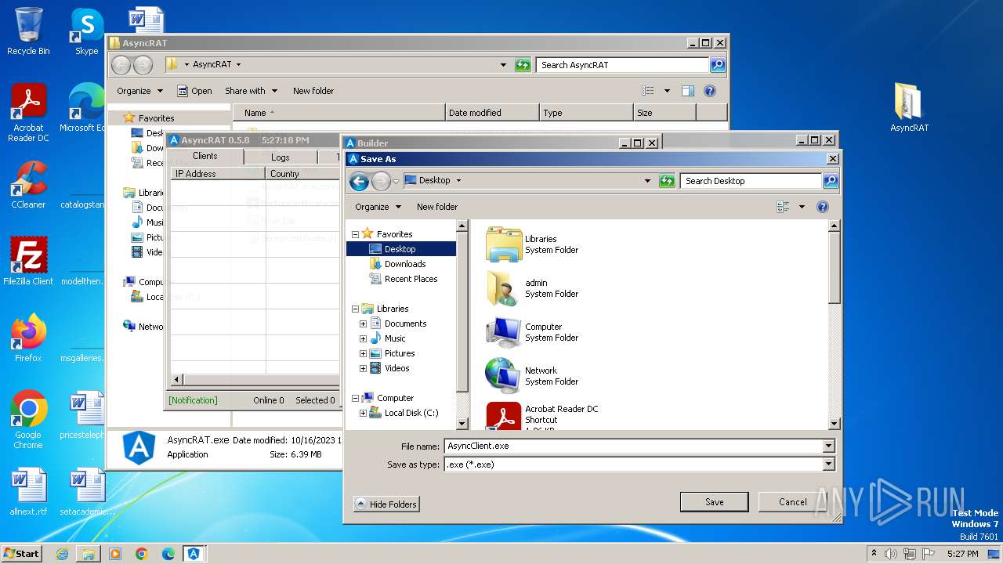Click Open in AsyncRAT explorer toolbar
The width and height of the screenshot is (1003, 564).
pos(194,91)
